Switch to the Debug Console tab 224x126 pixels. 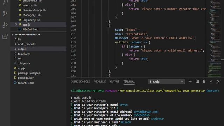click(x=80, y=82)
